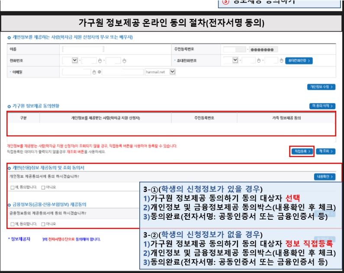Check '아니오' under 금융정보등의 제공동의서 question
344x273 pixels.
[x=43, y=224]
